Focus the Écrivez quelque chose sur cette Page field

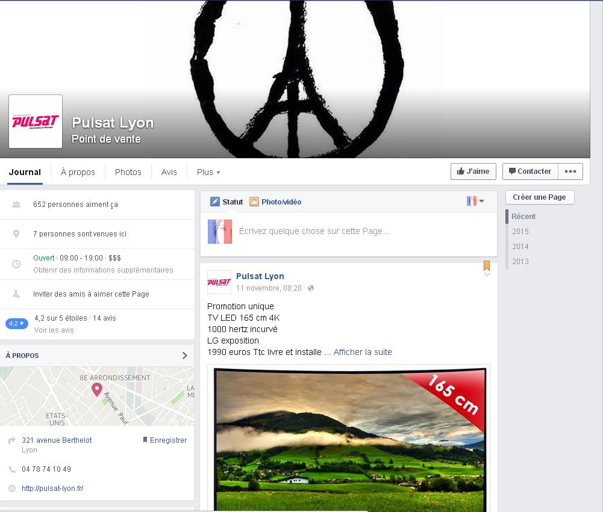click(x=314, y=231)
